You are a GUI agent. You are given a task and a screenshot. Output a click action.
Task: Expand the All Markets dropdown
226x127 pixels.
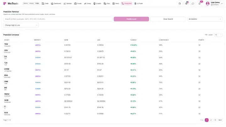point(205,19)
